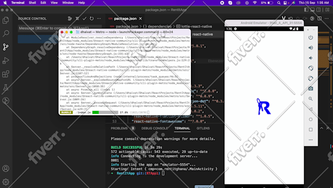This screenshot has width=333, height=188.
Task: Open the GITLENS panel tab
Action: (x=203, y=128)
